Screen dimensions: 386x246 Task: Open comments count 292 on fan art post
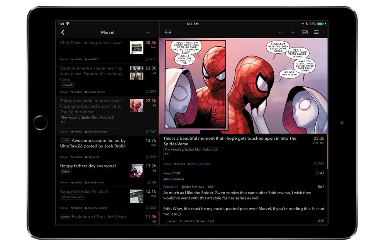151,157
